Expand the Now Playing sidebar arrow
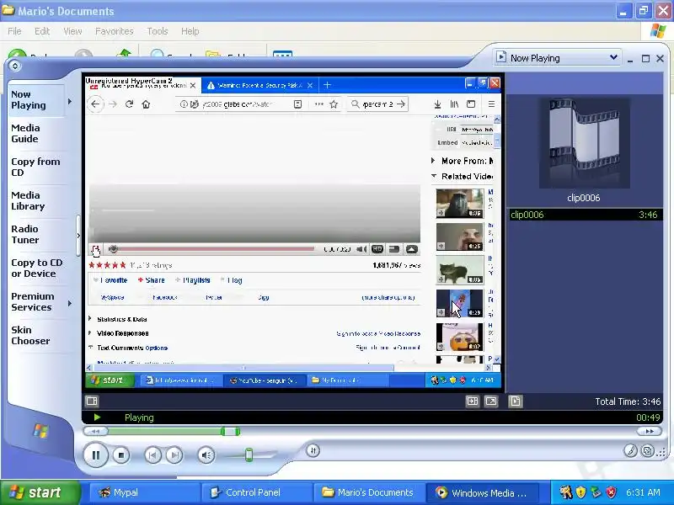Viewport: 674px width, 505px height. tap(70, 101)
